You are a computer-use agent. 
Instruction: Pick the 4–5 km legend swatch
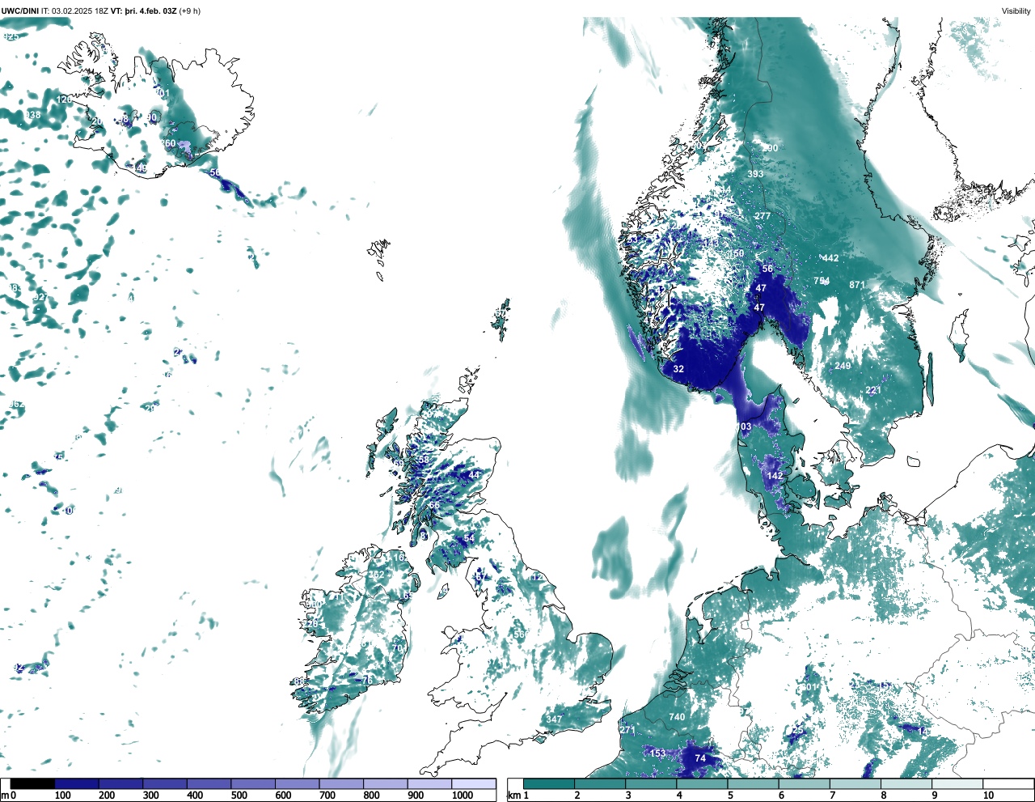point(702,784)
